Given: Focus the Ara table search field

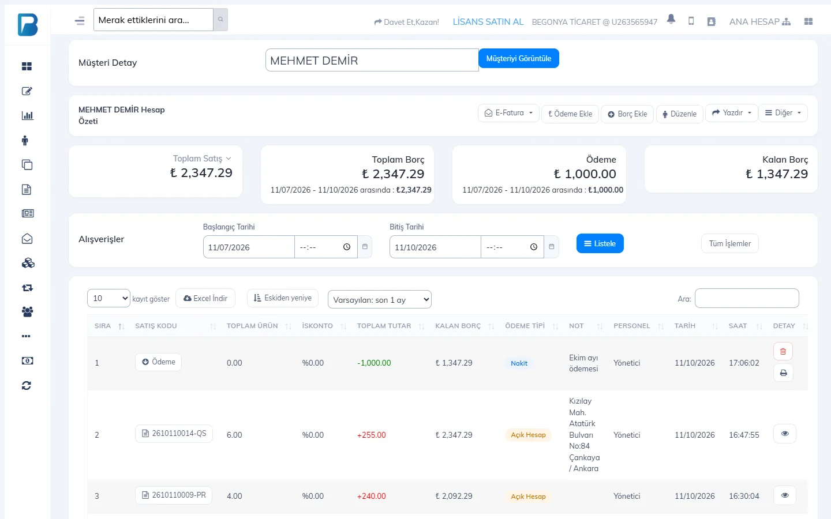Looking at the screenshot, I should pyautogui.click(x=747, y=298).
